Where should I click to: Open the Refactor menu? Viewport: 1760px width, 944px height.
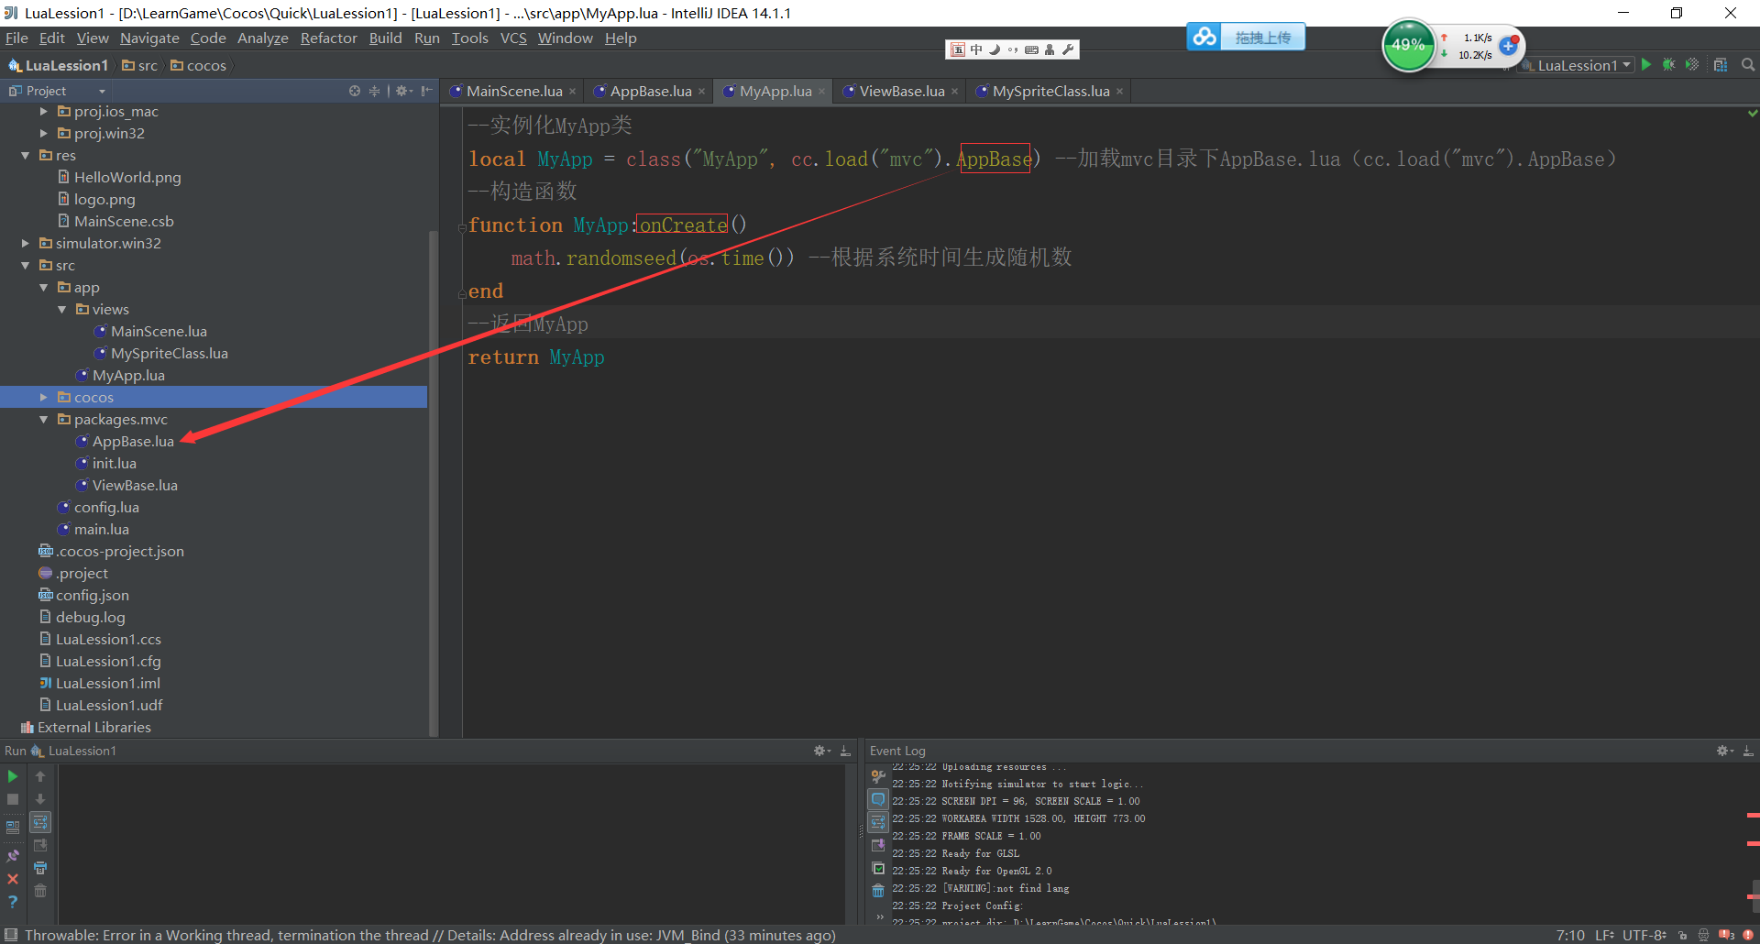pos(328,38)
